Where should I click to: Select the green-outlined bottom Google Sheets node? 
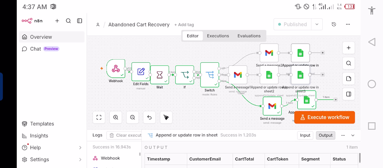(x=306, y=99)
